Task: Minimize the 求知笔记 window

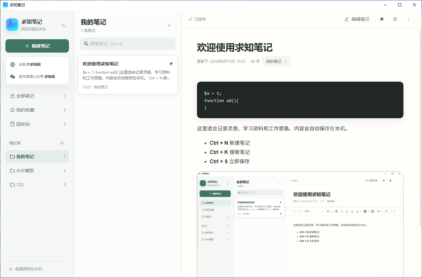Action: point(385,5)
